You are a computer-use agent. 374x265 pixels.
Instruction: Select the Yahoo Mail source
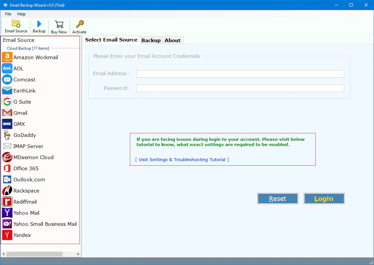coord(27,213)
